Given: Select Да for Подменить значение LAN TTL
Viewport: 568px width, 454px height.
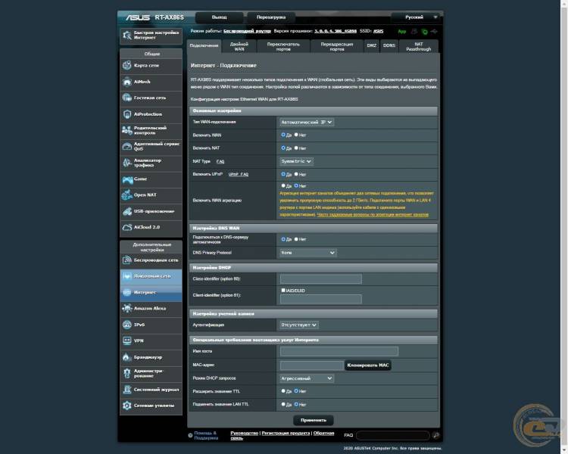Looking at the screenshot, I should tap(283, 404).
